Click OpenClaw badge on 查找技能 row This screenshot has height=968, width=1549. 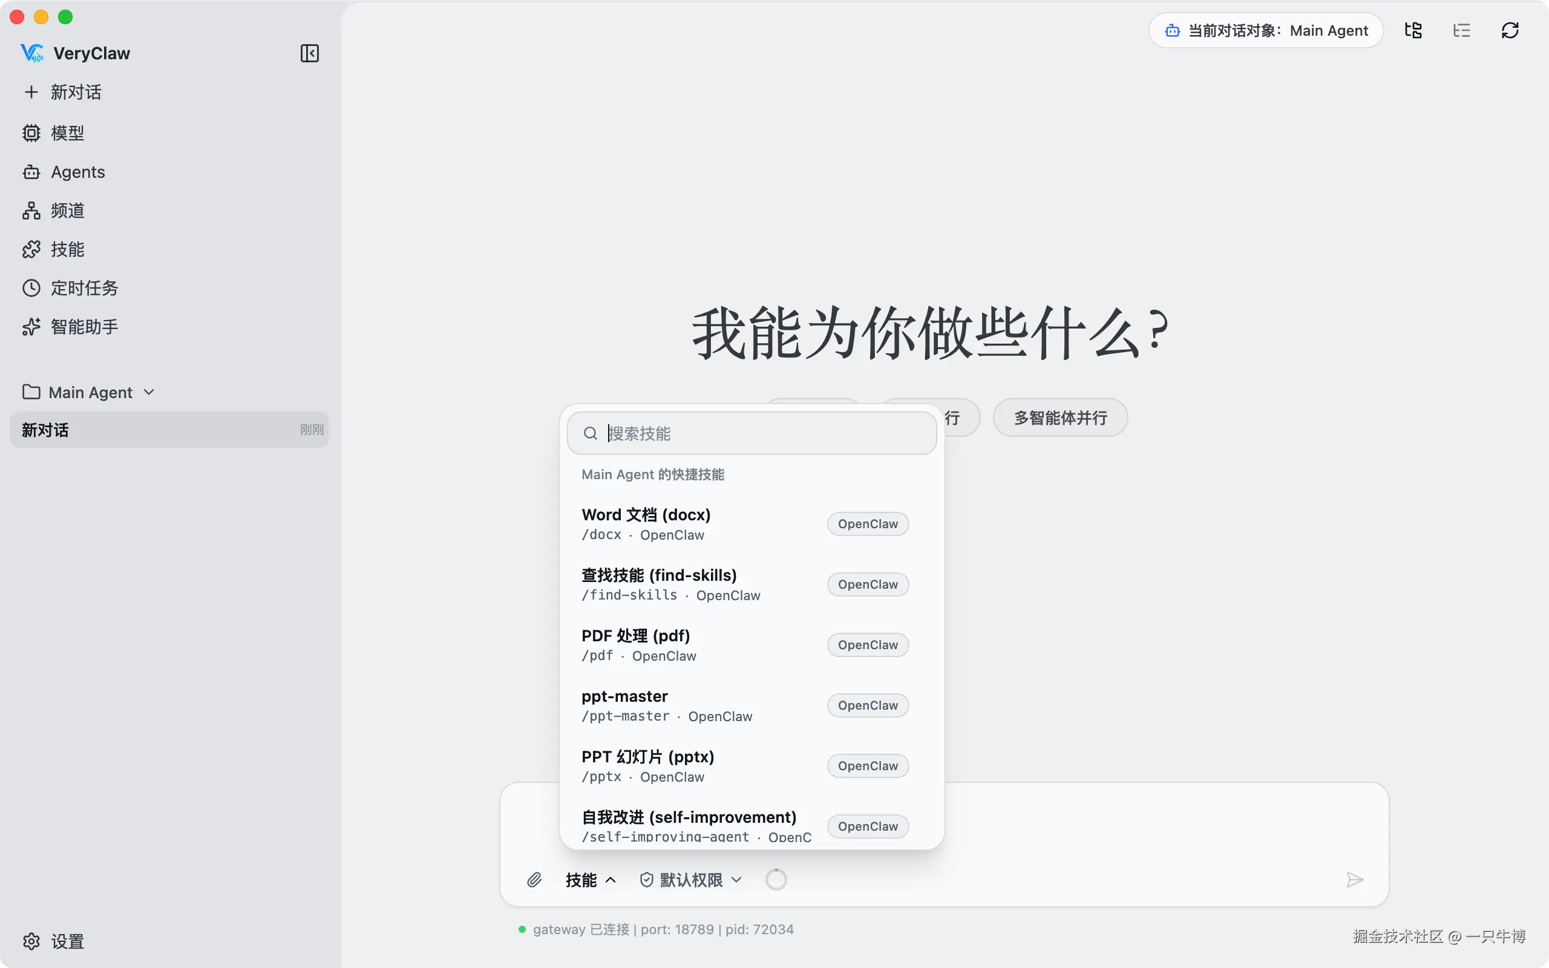coord(868,584)
